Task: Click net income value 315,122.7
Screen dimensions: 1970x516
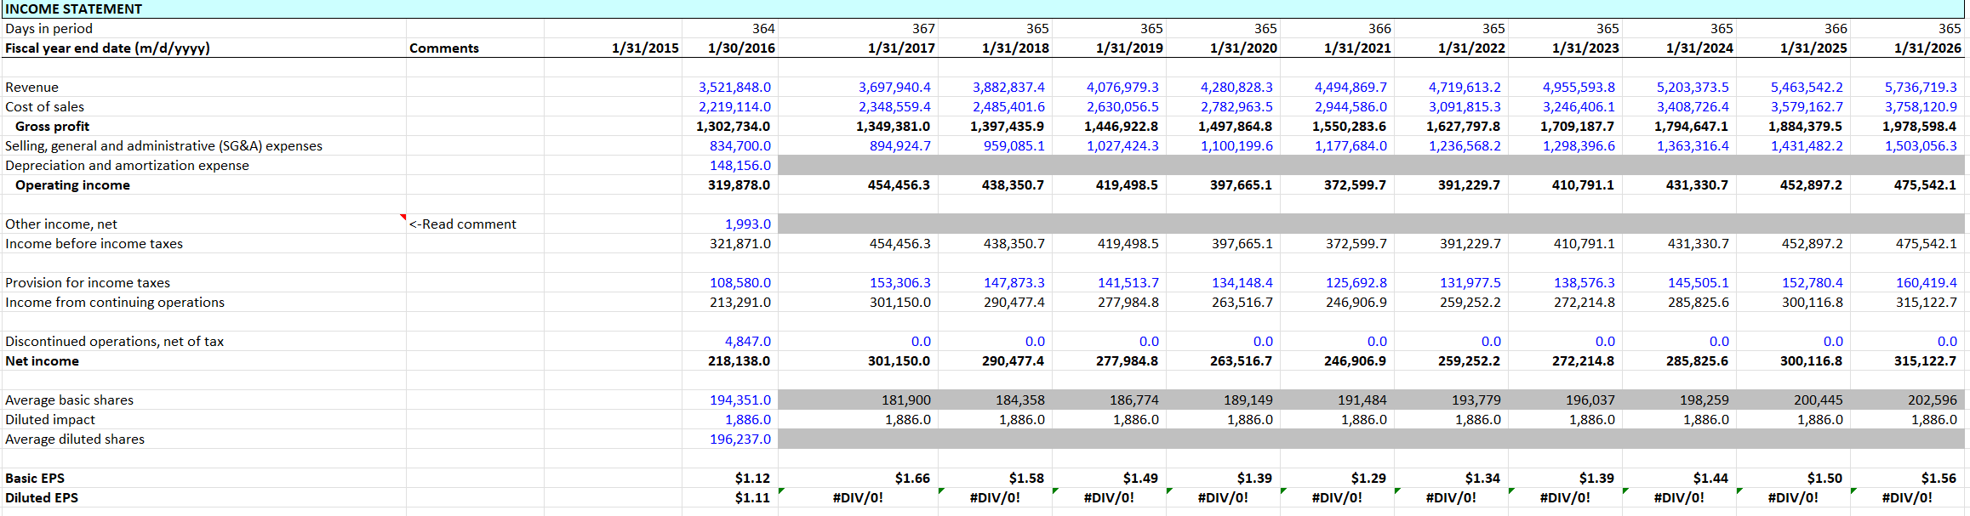Action: pos(1925,360)
